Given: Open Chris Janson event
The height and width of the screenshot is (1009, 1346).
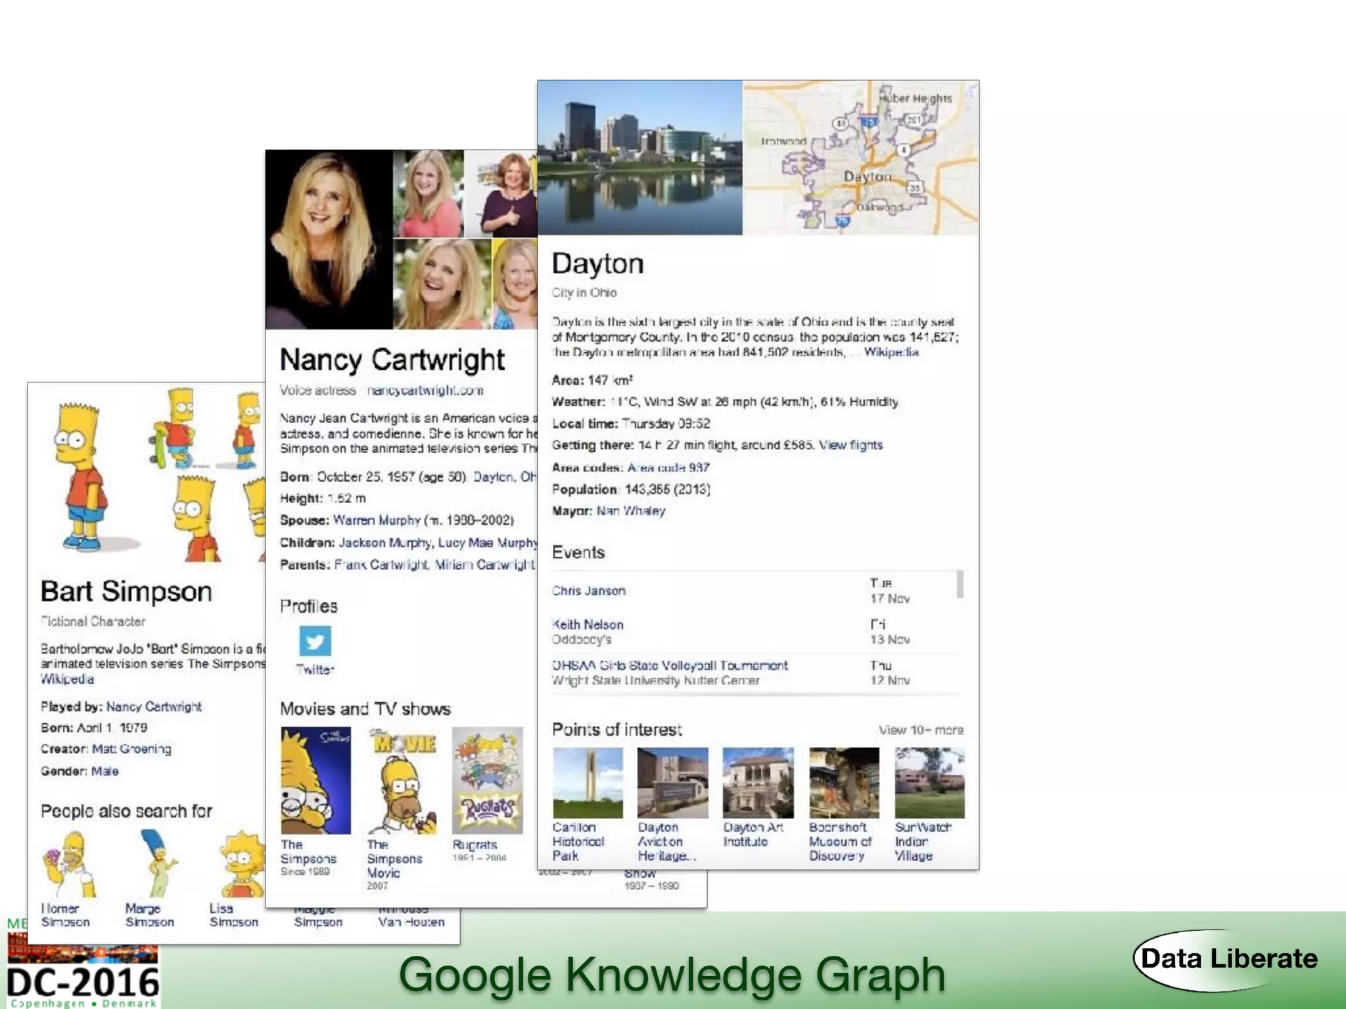Looking at the screenshot, I should click(x=589, y=591).
